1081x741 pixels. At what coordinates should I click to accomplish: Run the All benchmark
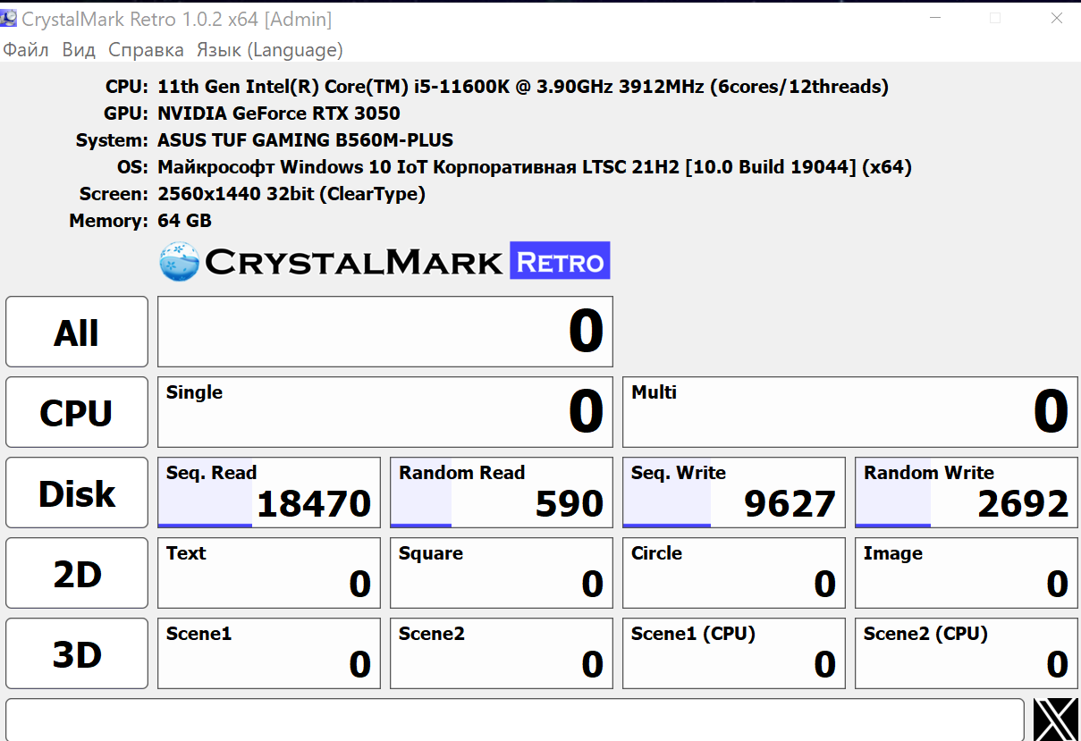[x=77, y=332]
